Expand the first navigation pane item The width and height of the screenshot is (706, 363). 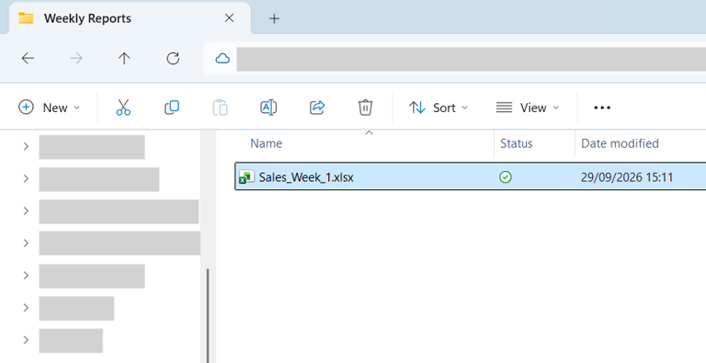click(26, 146)
